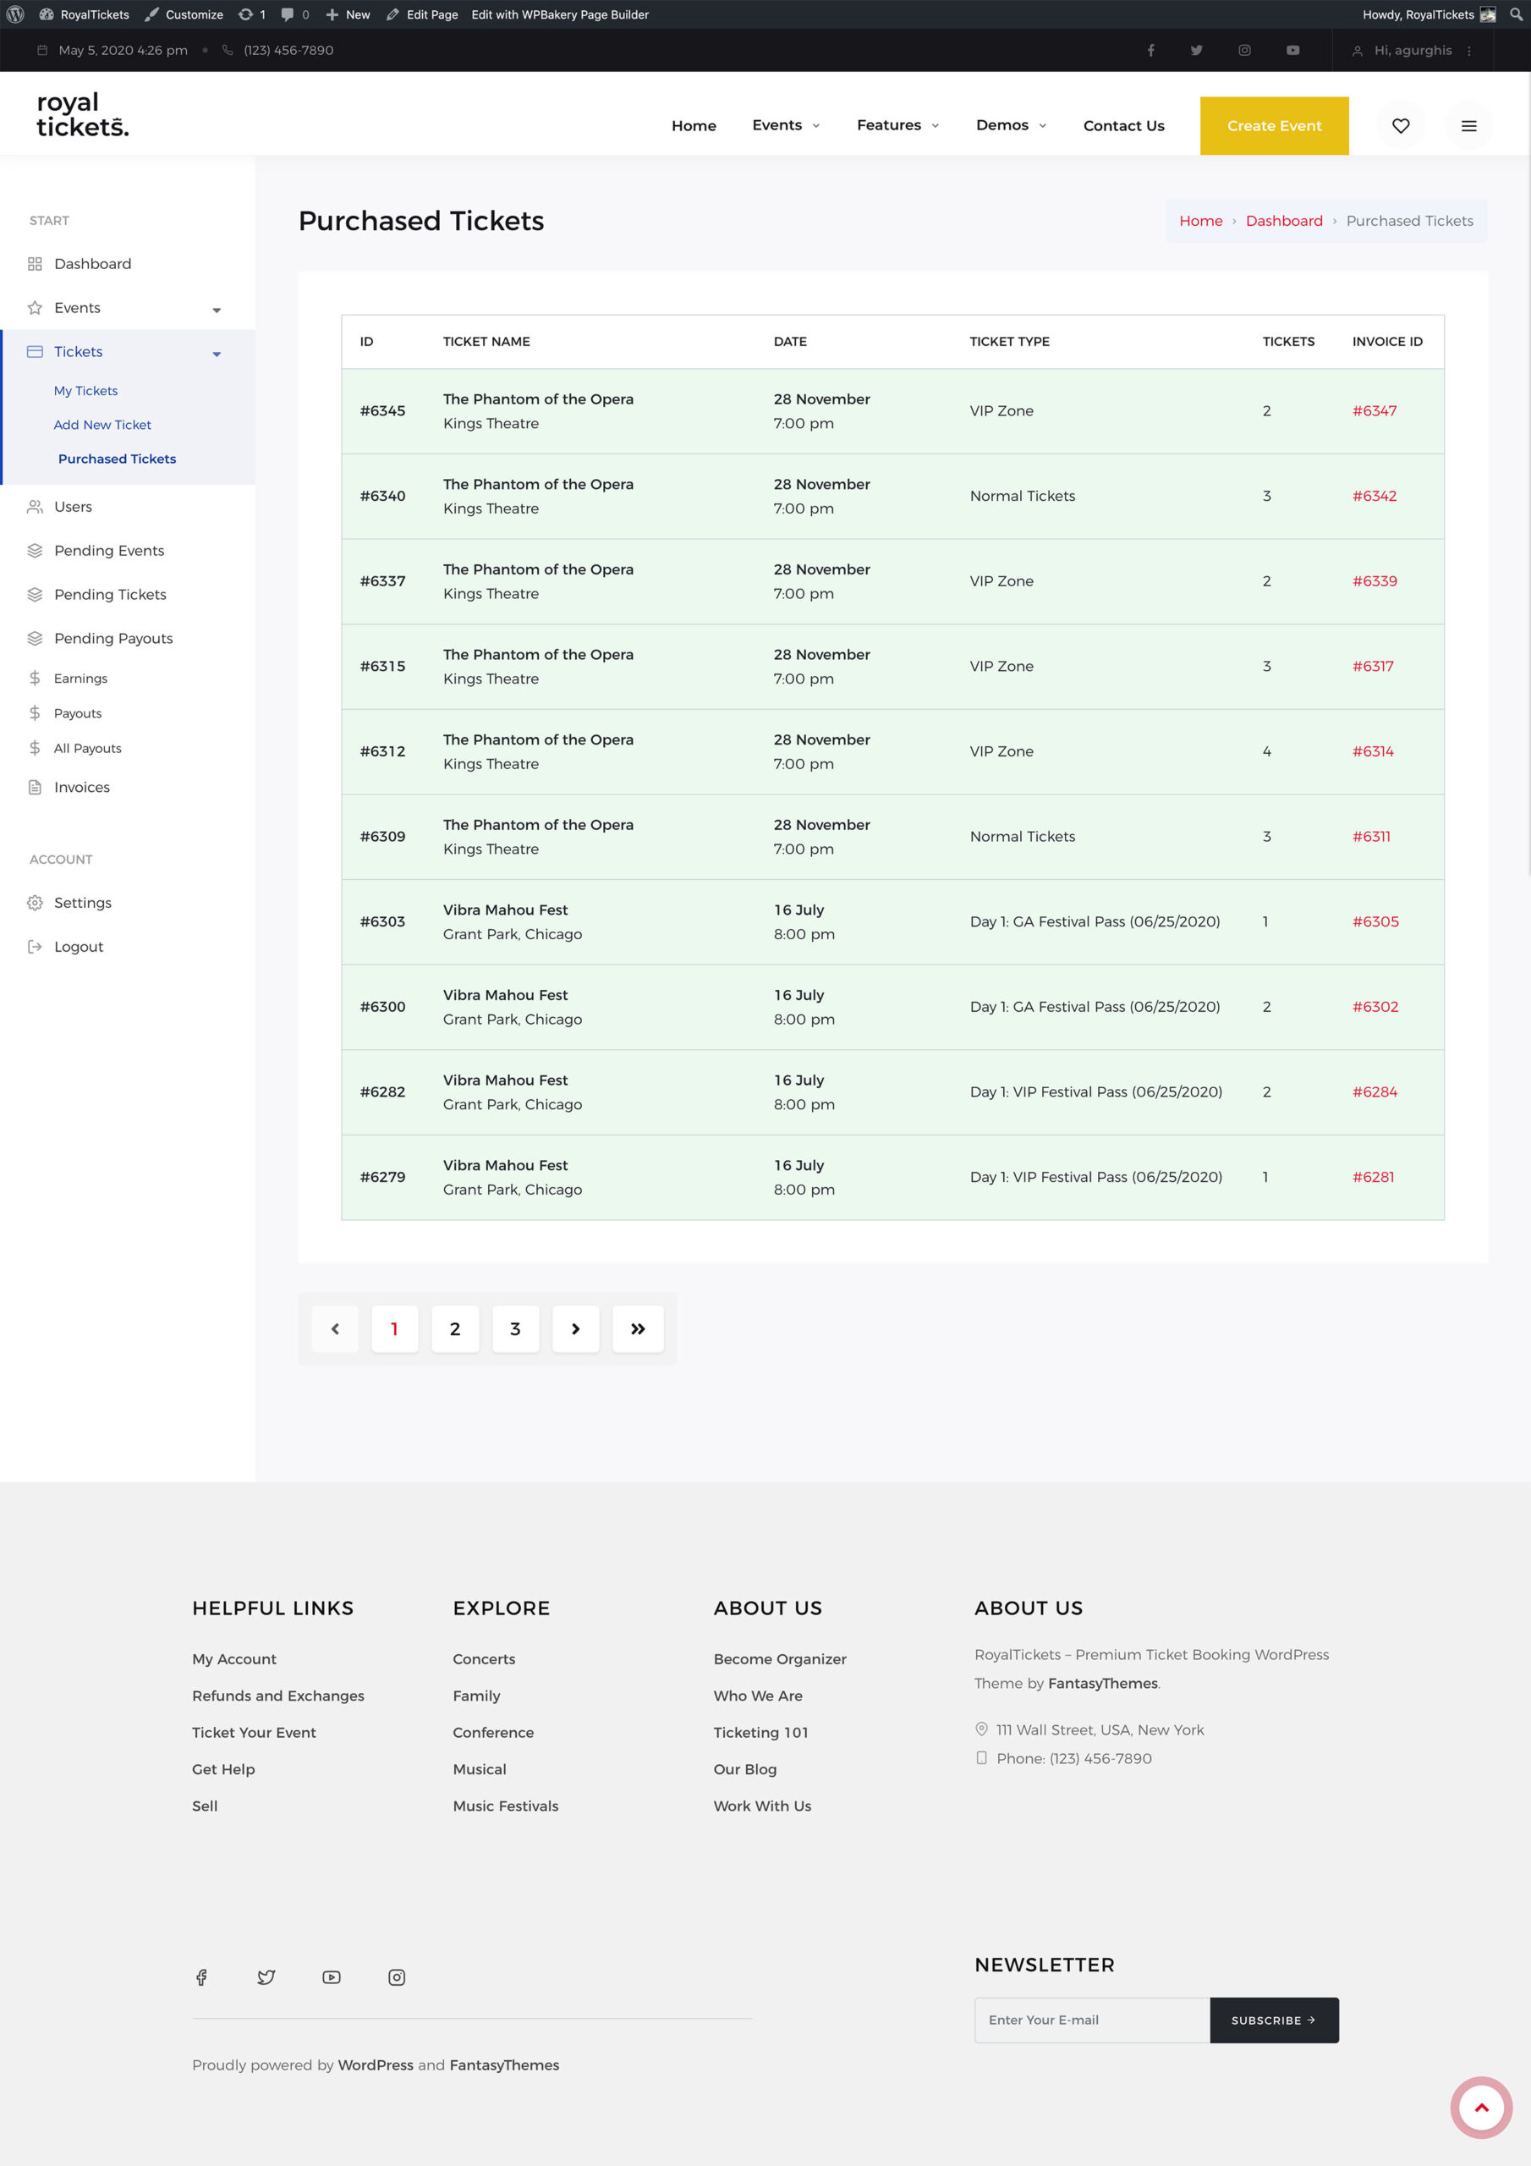Click Edit Page in admin bar
1531x2166 pixels.
point(422,14)
